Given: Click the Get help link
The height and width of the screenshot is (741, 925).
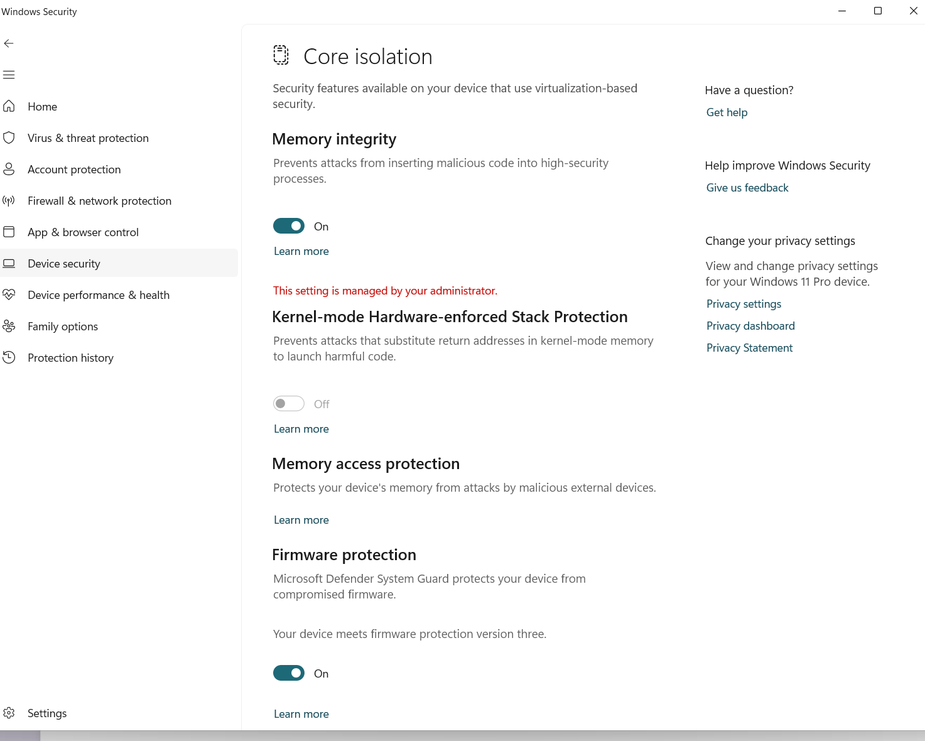Looking at the screenshot, I should coord(727,112).
